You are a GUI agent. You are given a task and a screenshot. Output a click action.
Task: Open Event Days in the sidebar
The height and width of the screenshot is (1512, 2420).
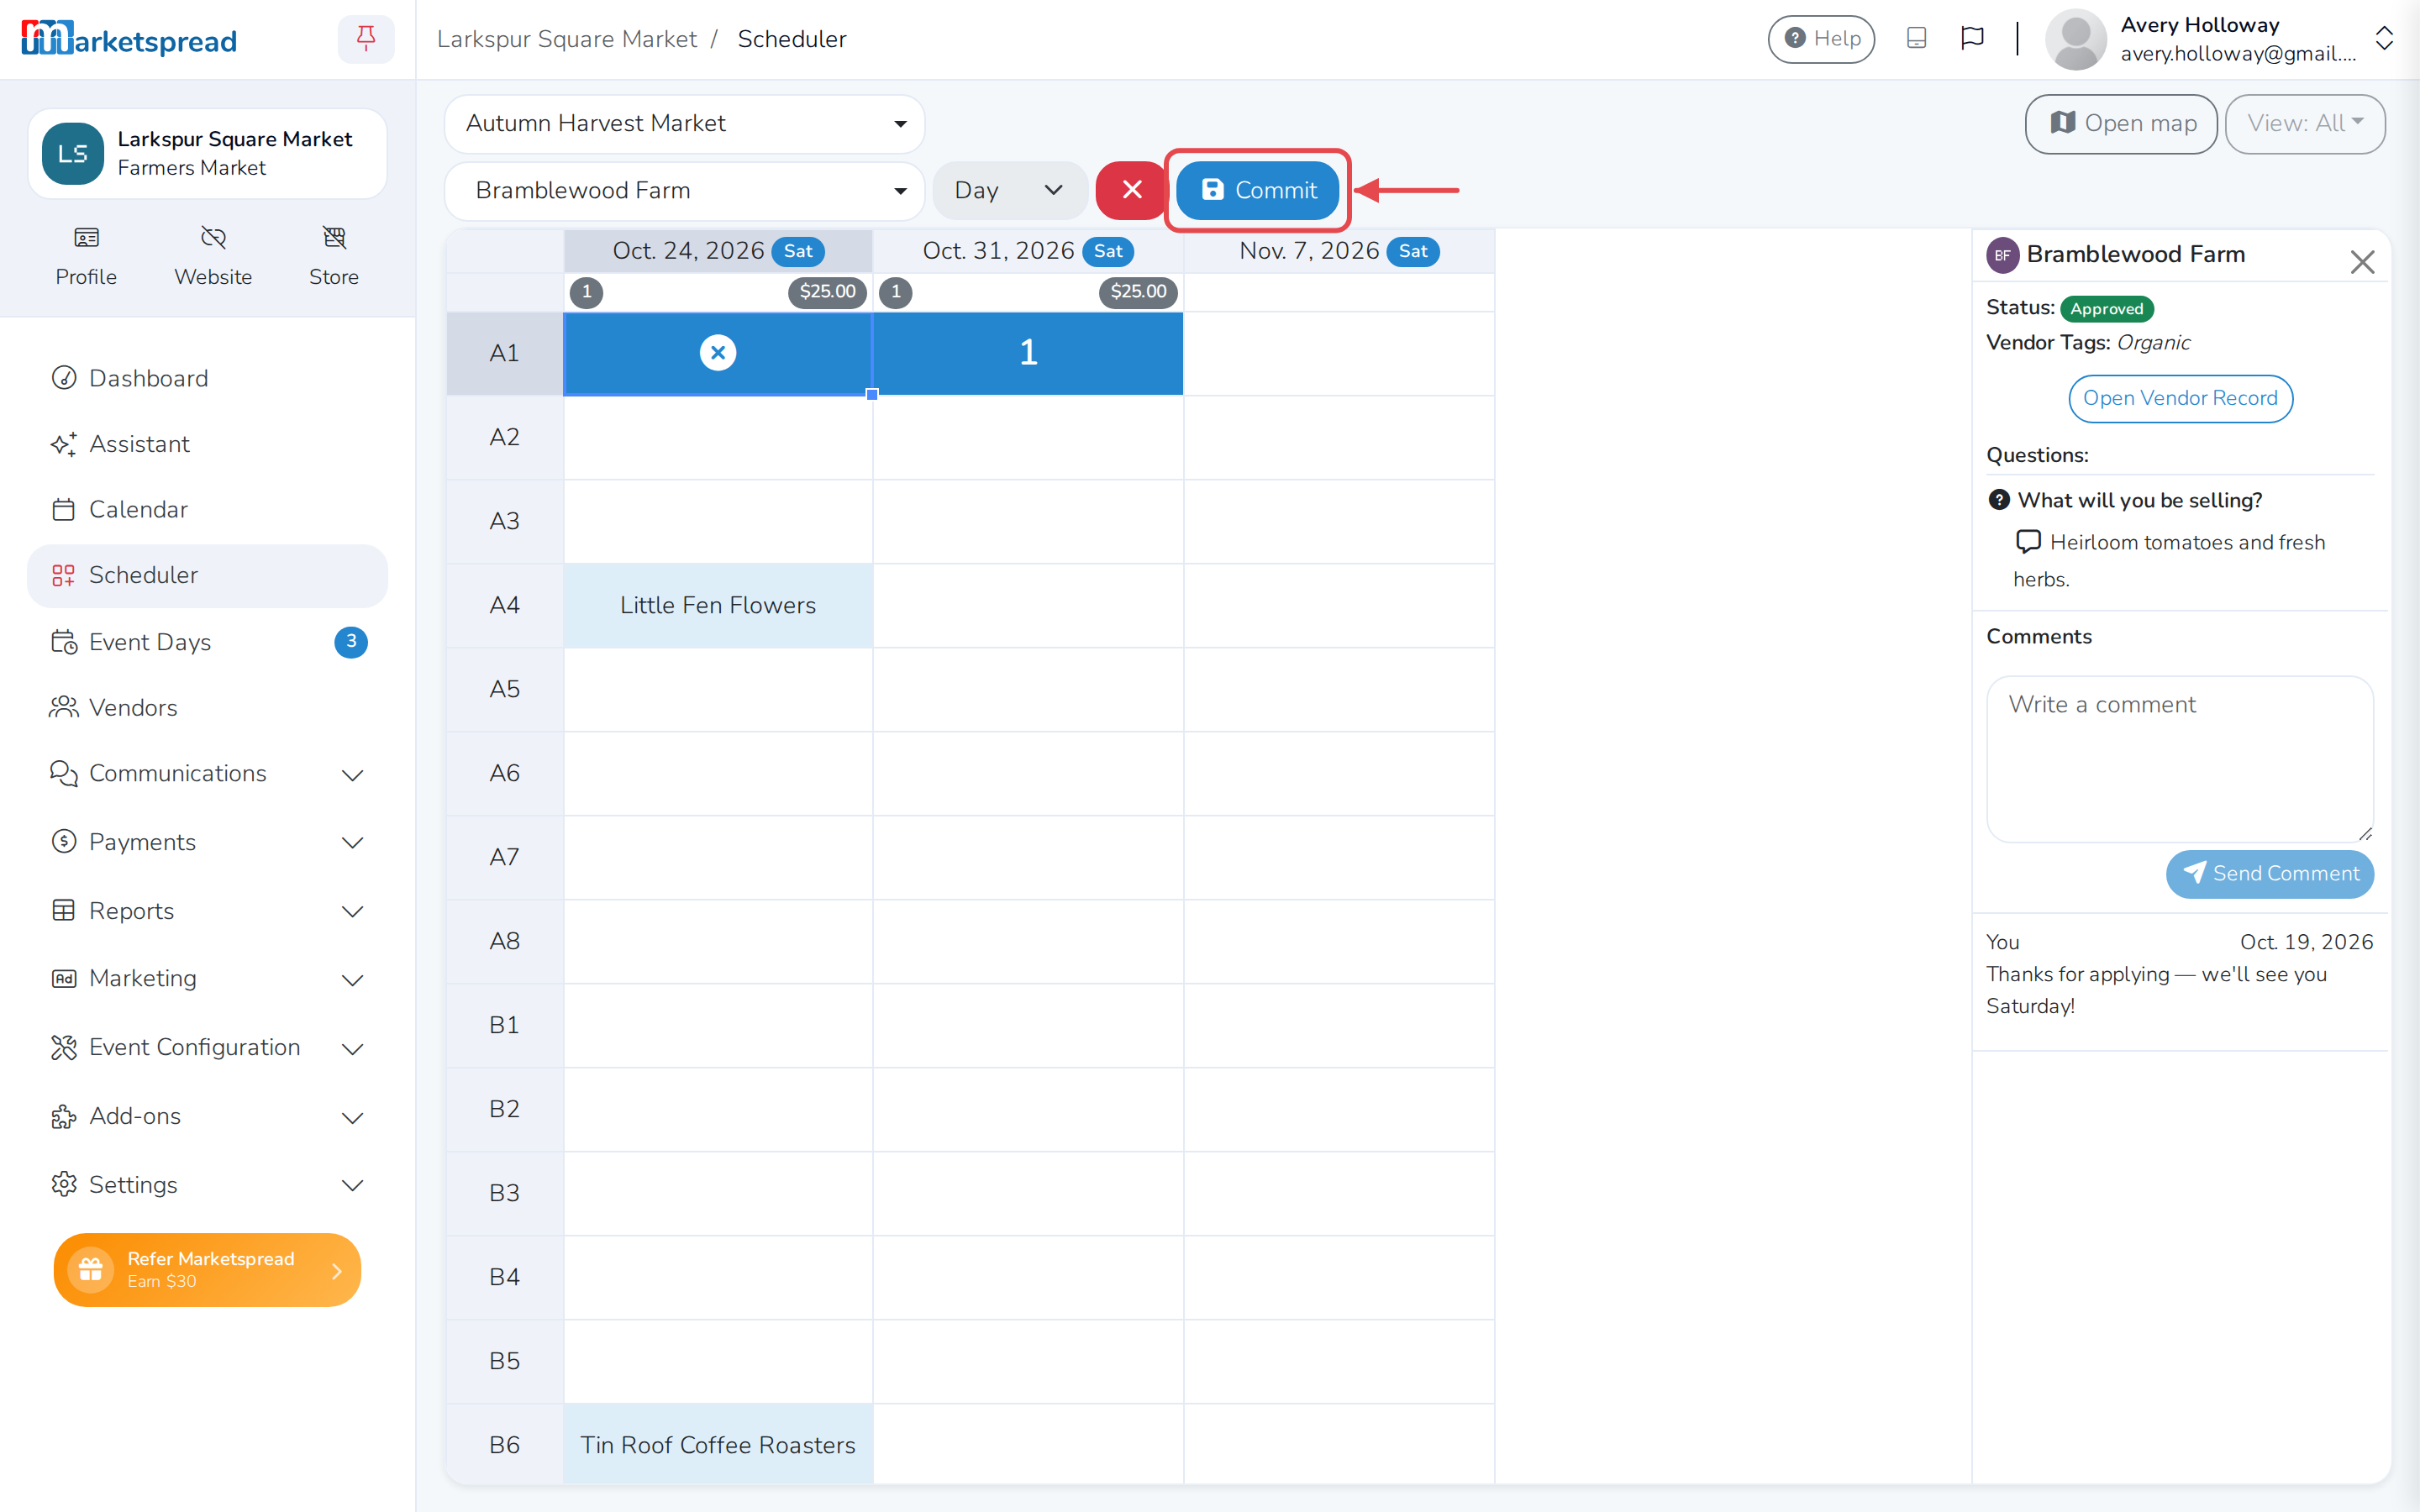(x=207, y=641)
